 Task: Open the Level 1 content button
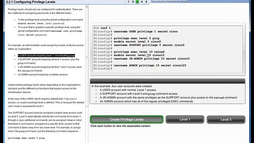click(185, 120)
